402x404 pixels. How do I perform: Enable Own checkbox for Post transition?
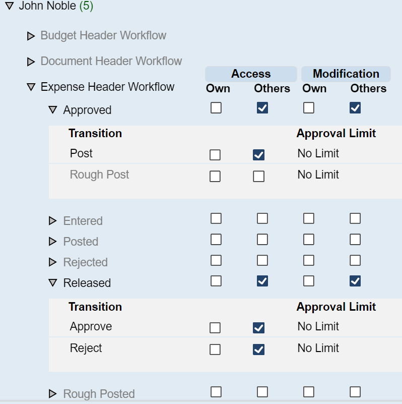click(215, 155)
